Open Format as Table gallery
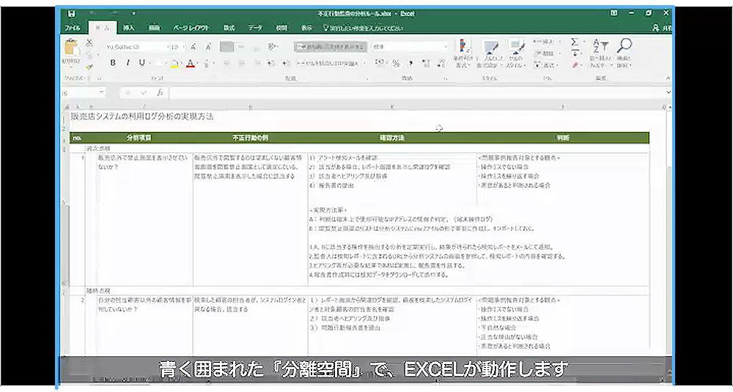 click(x=490, y=53)
